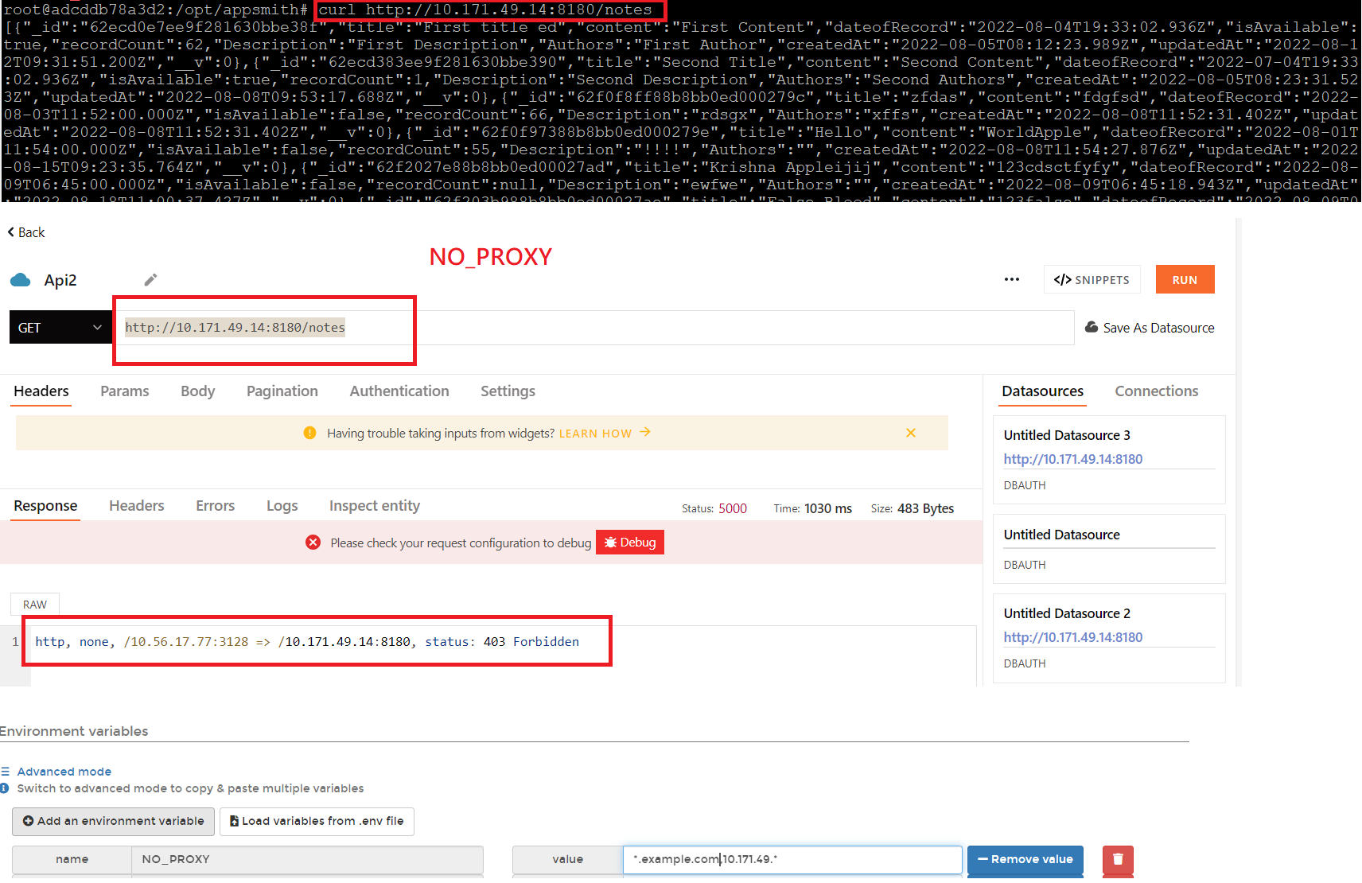Screen dimensions: 1362x883
Task: Open the three-dot more options menu
Action: (x=1011, y=279)
